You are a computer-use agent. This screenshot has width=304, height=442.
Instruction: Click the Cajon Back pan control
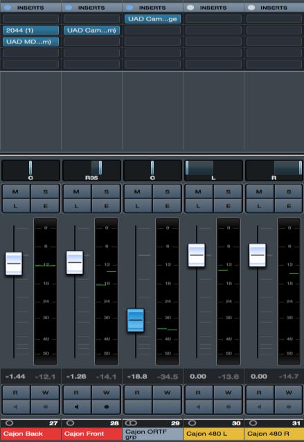click(x=30, y=170)
